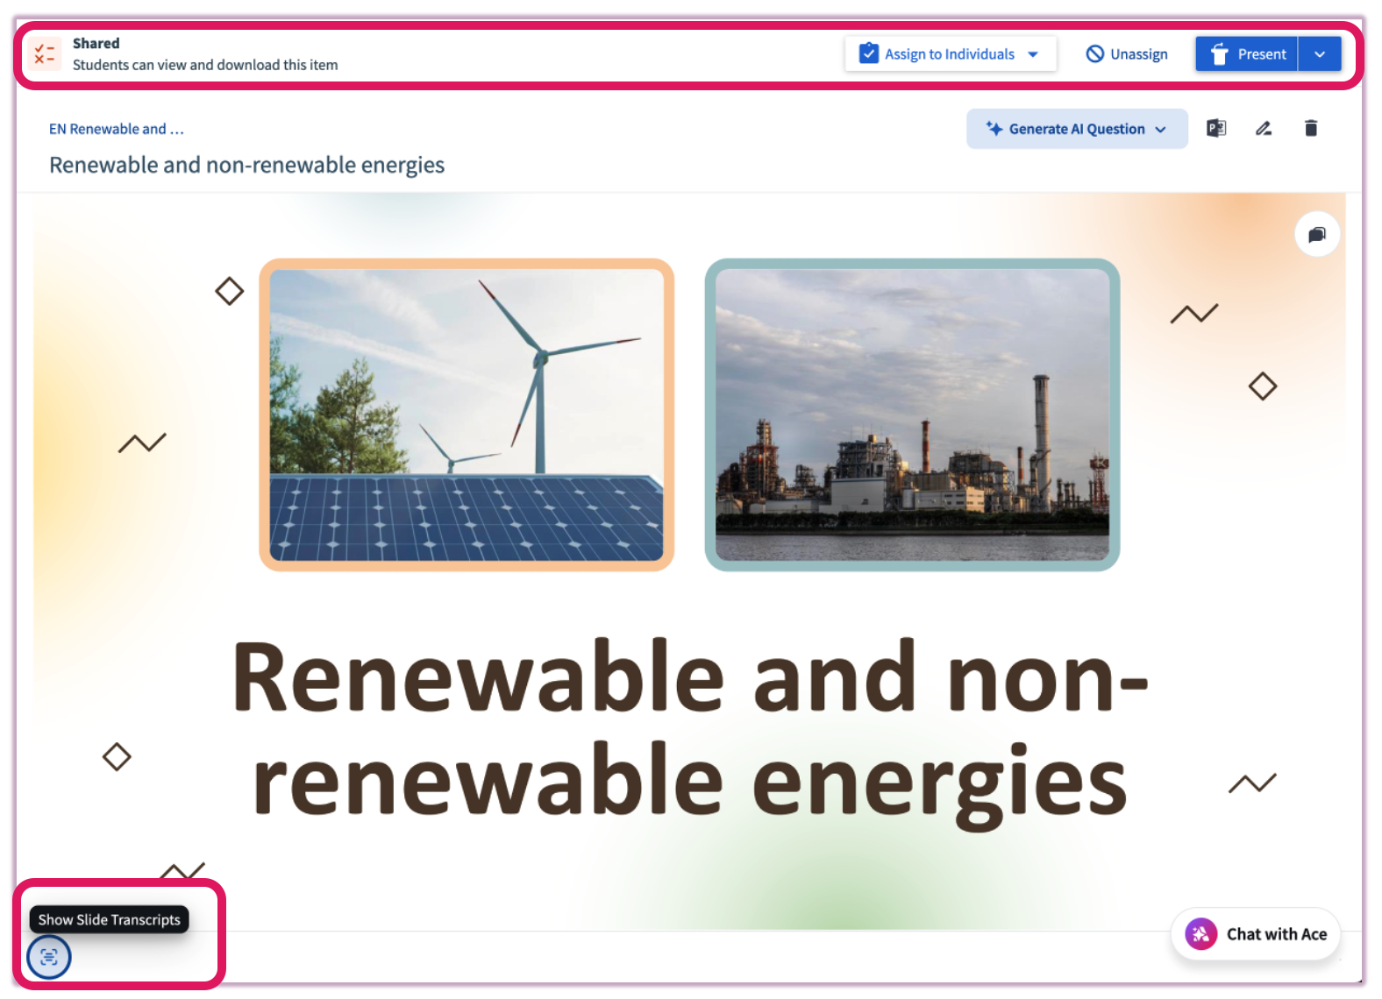Click the Unassign button
Image resolution: width=1382 pixels, height=999 pixels.
tap(1127, 54)
